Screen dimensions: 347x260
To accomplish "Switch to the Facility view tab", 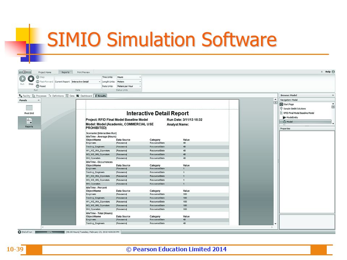I will coord(25,96).
